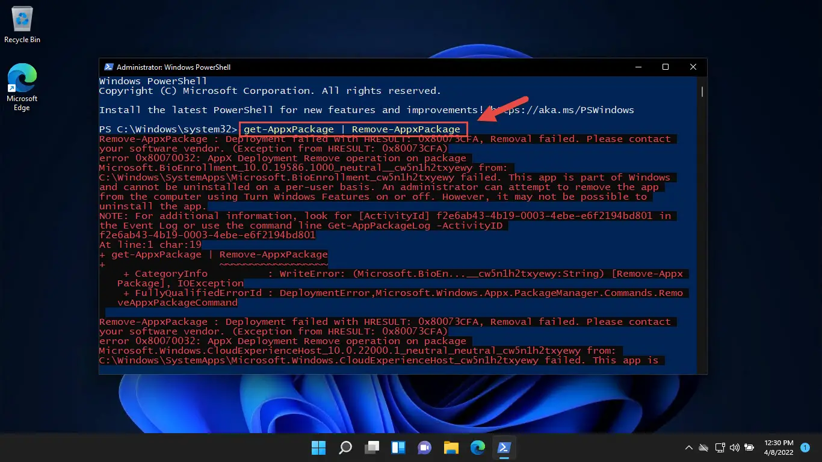Click the 'Copyright (C) Microsoft Corporation' line
Viewport: 822px width, 462px height.
270,91
